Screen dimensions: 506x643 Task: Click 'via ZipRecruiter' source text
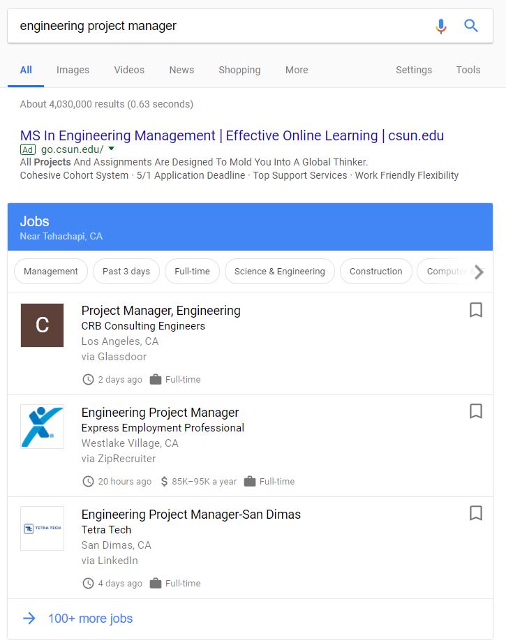click(x=119, y=459)
